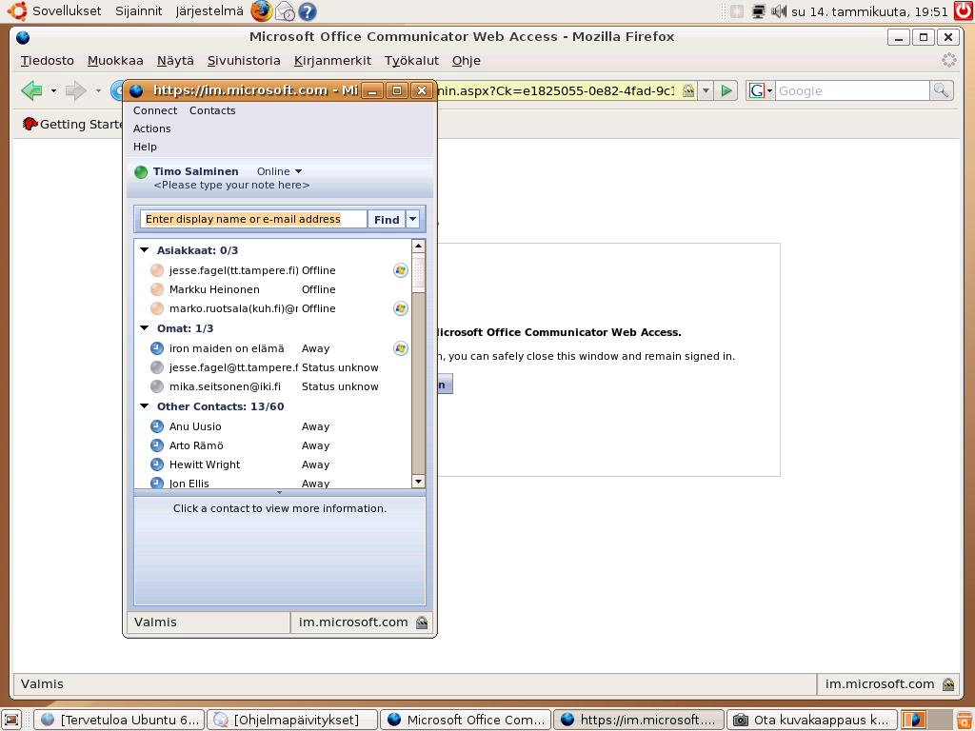The image size is (975, 731).
Task: Click the Google search engine icon
Action: (x=756, y=90)
